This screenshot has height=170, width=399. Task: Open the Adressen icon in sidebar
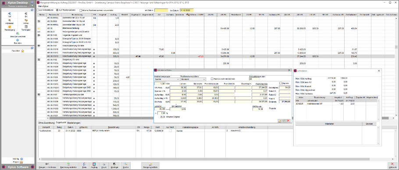point(9,21)
